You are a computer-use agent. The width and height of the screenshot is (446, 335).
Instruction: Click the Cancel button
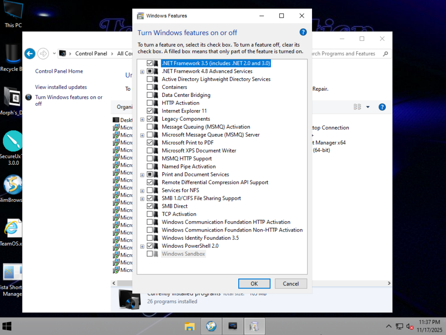pos(291,283)
